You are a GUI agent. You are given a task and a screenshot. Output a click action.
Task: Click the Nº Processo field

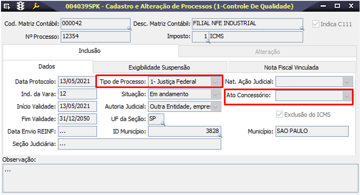pyautogui.click(x=95, y=37)
